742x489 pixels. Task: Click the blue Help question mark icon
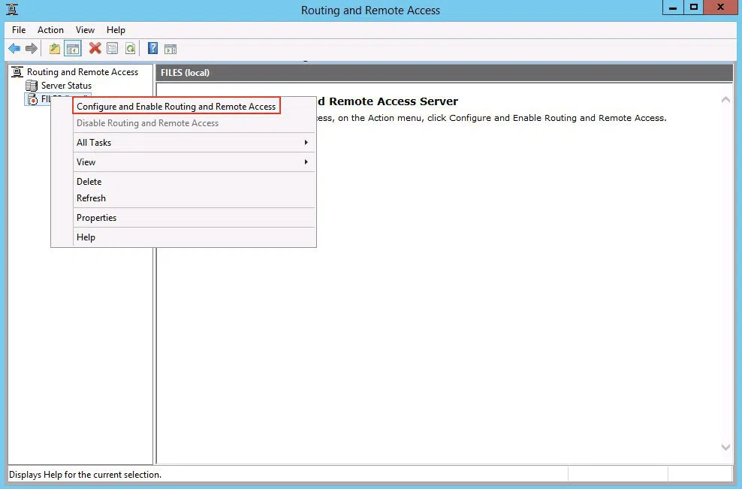click(x=153, y=49)
